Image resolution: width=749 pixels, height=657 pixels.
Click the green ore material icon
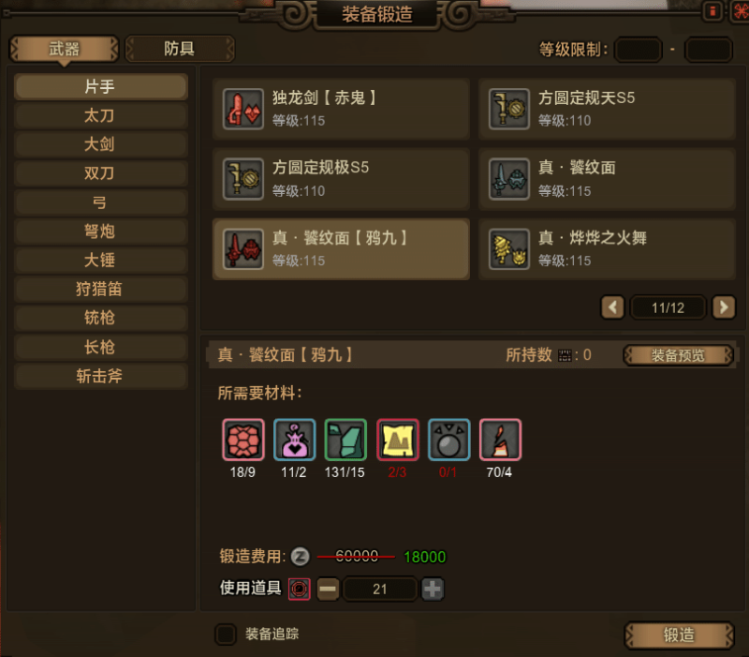[x=345, y=440]
